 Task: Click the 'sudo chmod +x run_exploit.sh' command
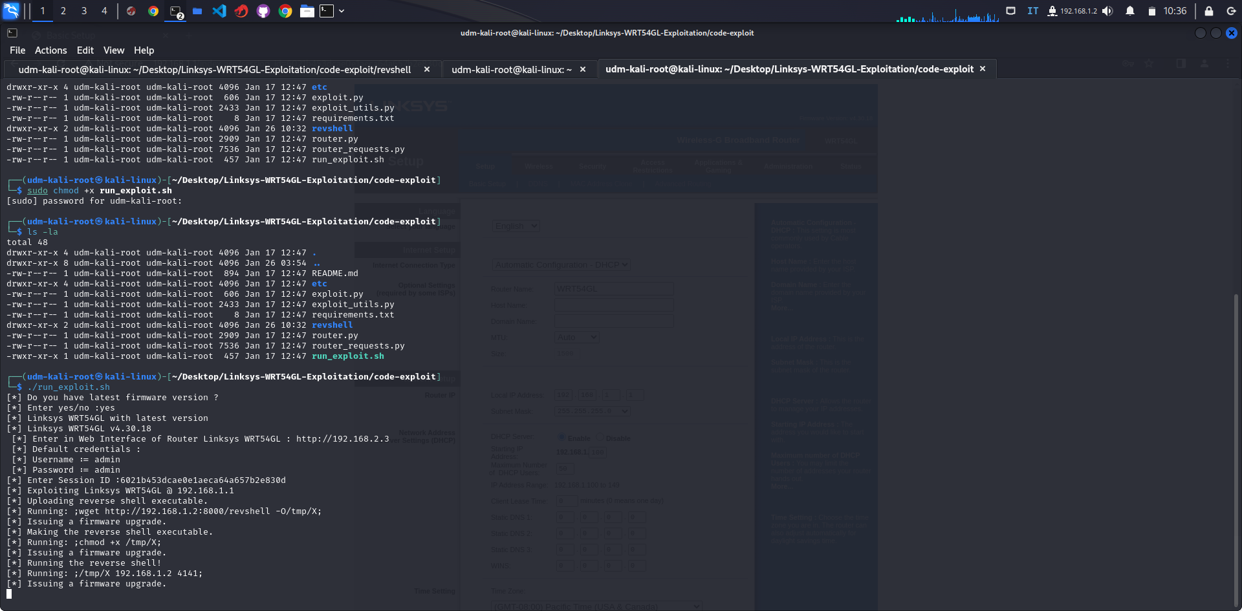coord(100,191)
